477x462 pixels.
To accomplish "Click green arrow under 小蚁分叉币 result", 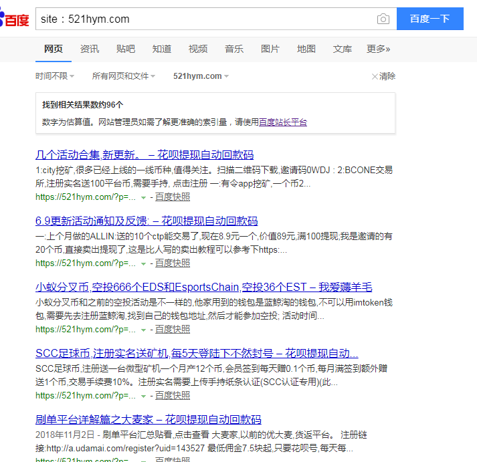I will point(143,330).
